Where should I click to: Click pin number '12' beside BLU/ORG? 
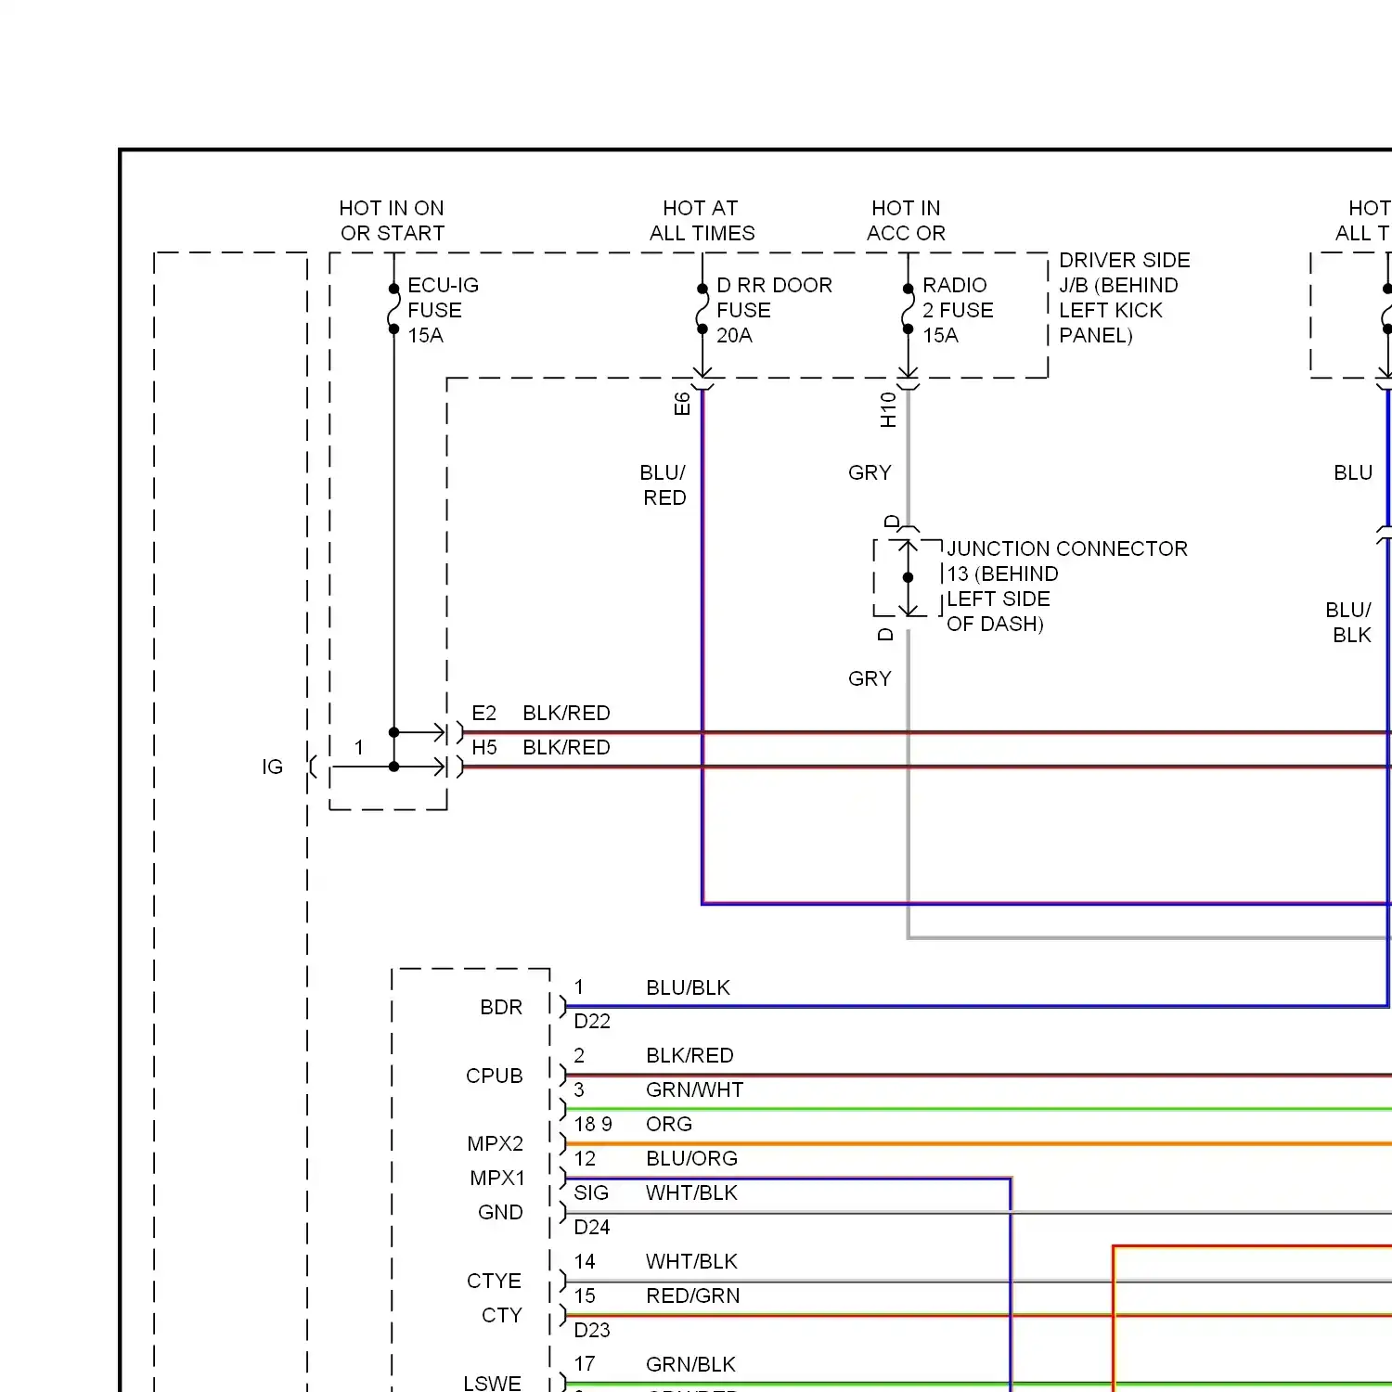click(x=585, y=1159)
